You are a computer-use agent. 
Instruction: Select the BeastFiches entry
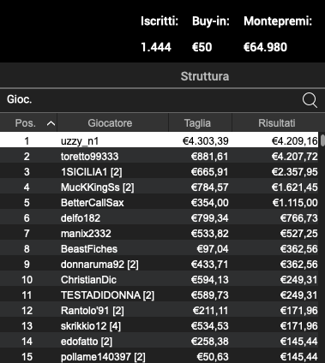click(x=159, y=248)
